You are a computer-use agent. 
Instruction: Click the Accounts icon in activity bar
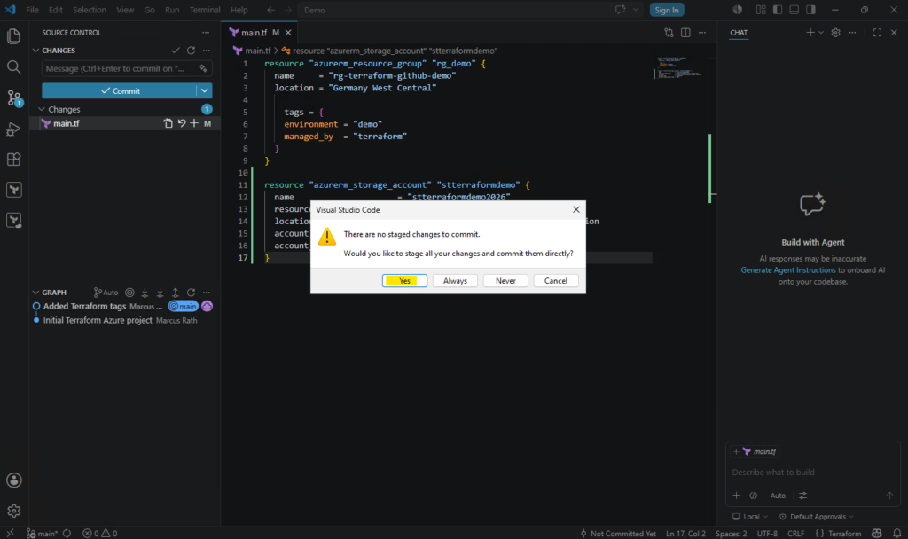14,480
